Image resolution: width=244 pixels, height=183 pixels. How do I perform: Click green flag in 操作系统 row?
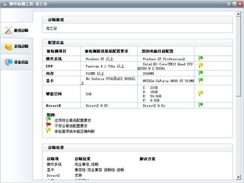200,58
